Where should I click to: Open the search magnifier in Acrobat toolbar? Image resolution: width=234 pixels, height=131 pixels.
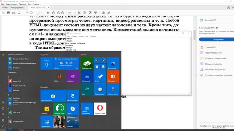point(19,13)
